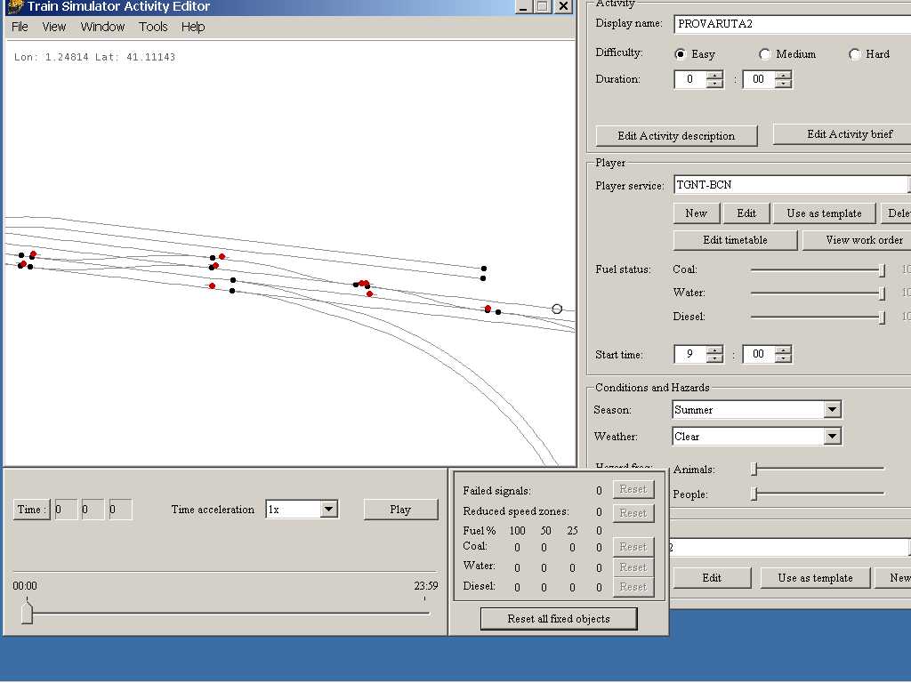Image resolution: width=911 pixels, height=683 pixels.
Task: Open the Season dropdown
Action: pyautogui.click(x=832, y=410)
